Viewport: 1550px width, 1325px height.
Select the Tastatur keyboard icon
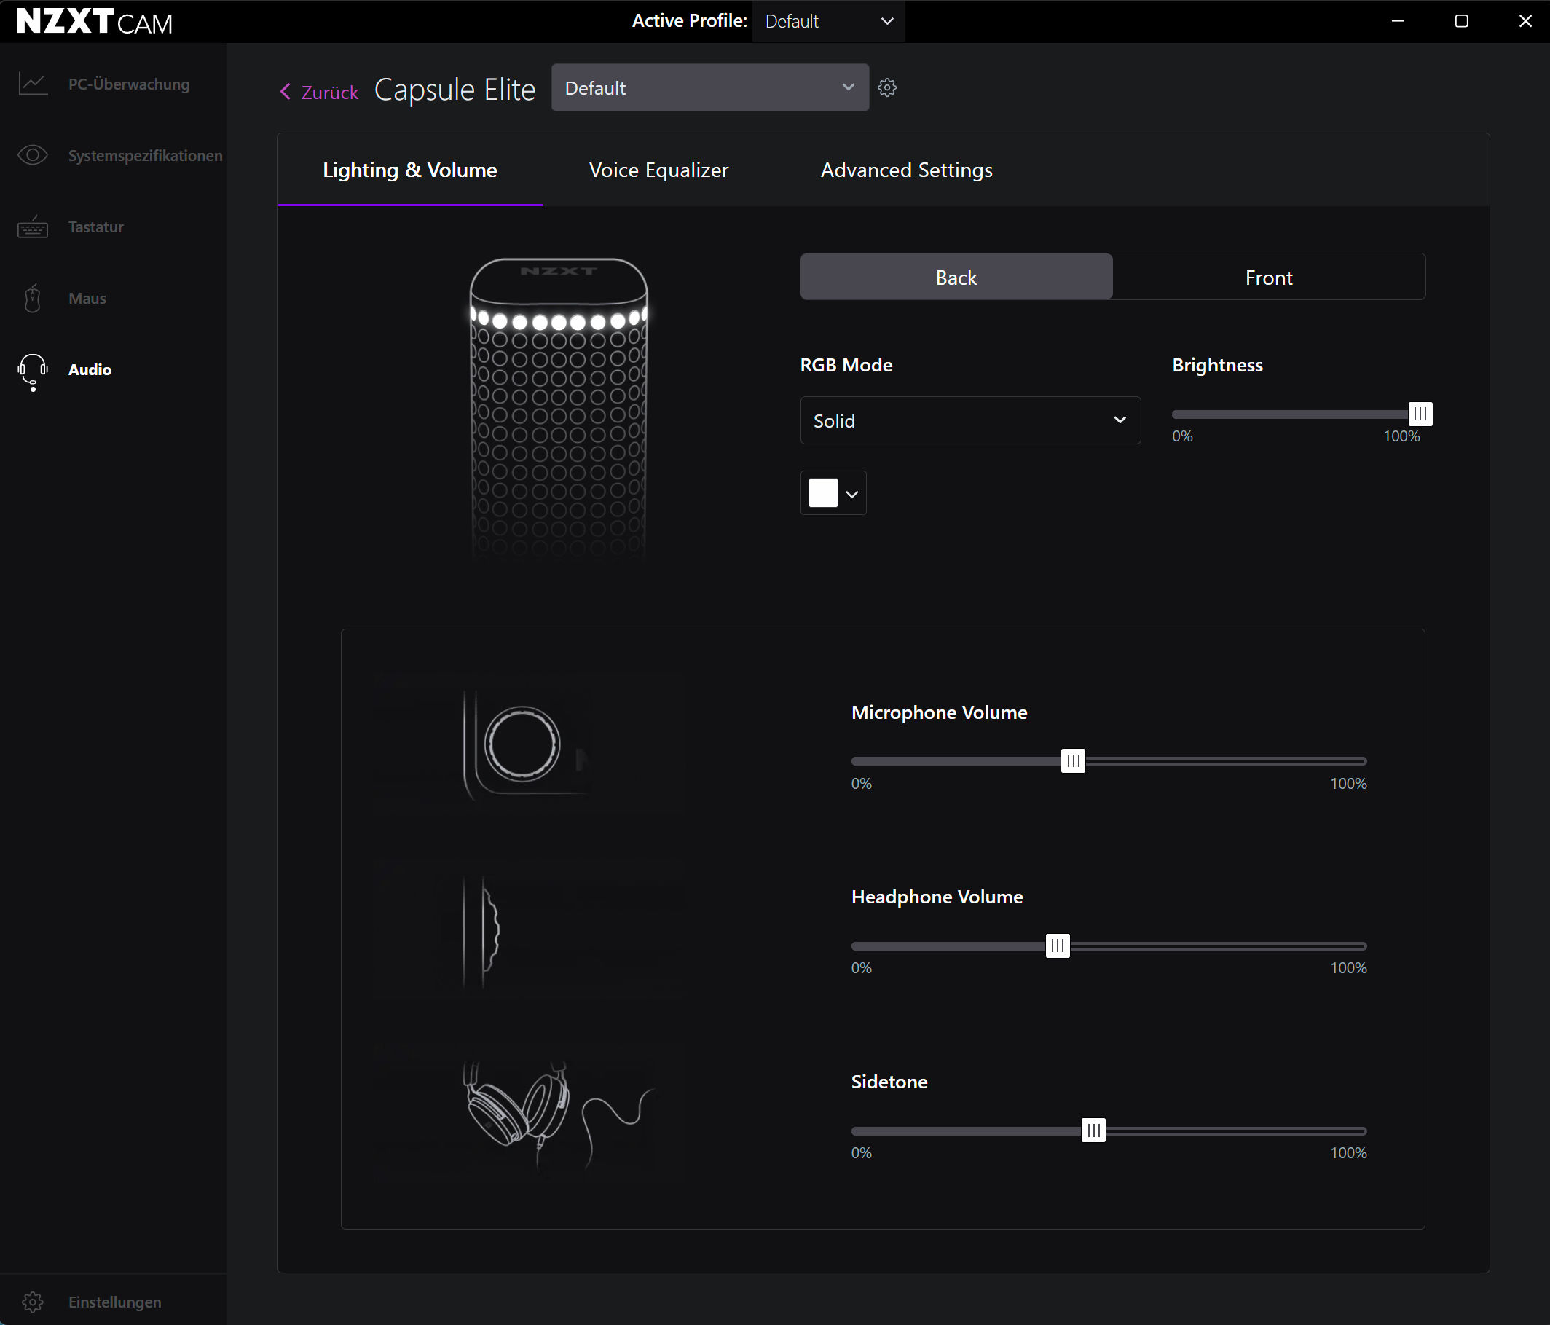tap(33, 227)
